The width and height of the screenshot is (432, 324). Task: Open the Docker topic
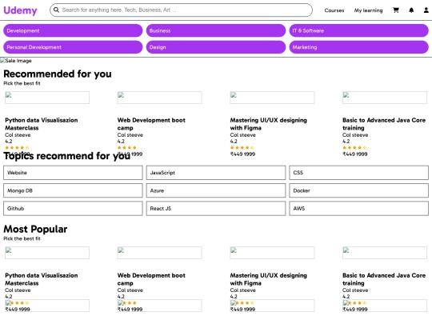click(x=358, y=190)
